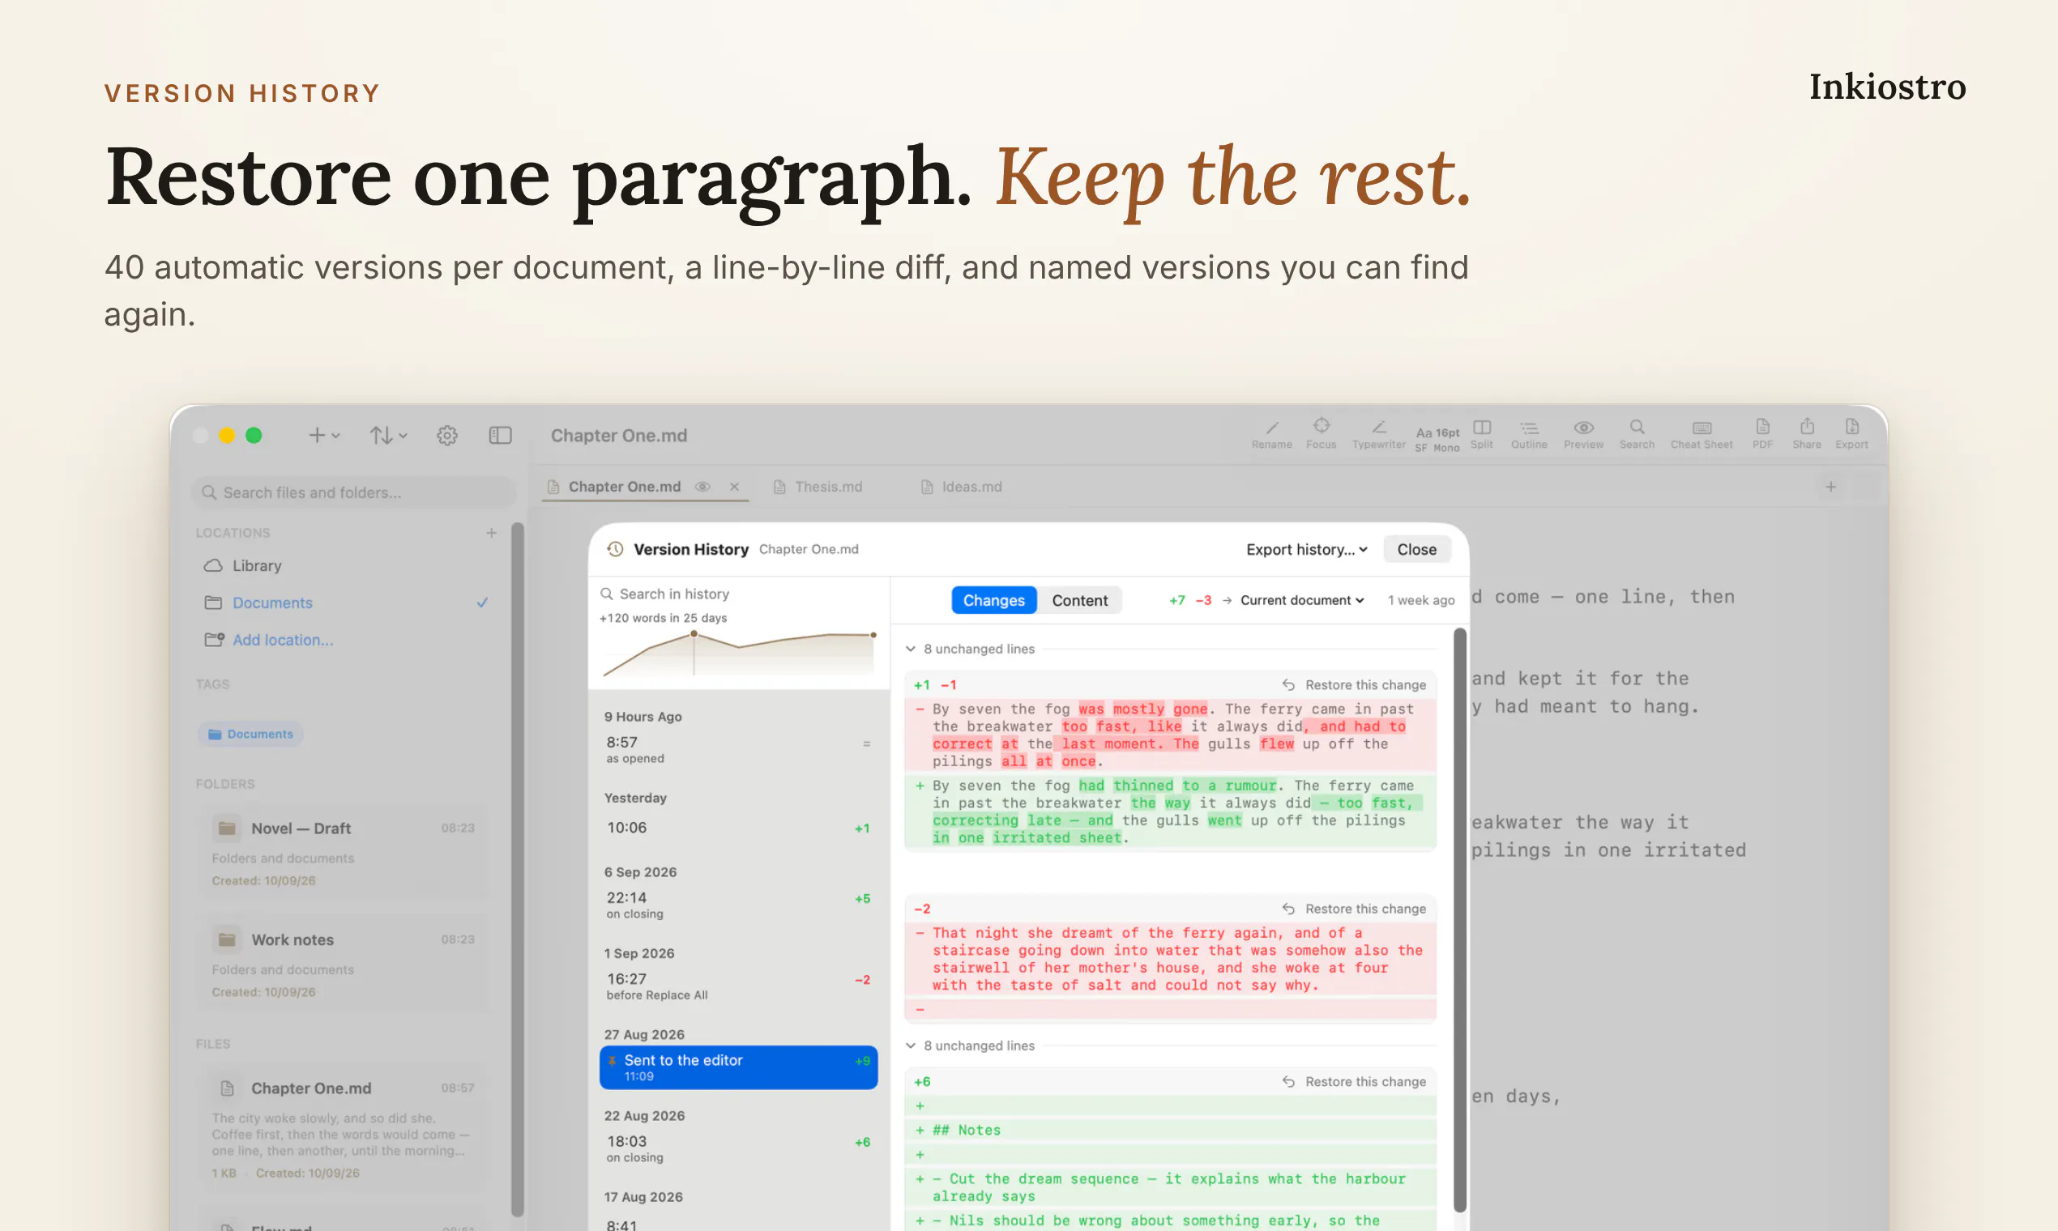Click the Search in history field
Viewport: 2058px width, 1231px height.
coord(739,594)
